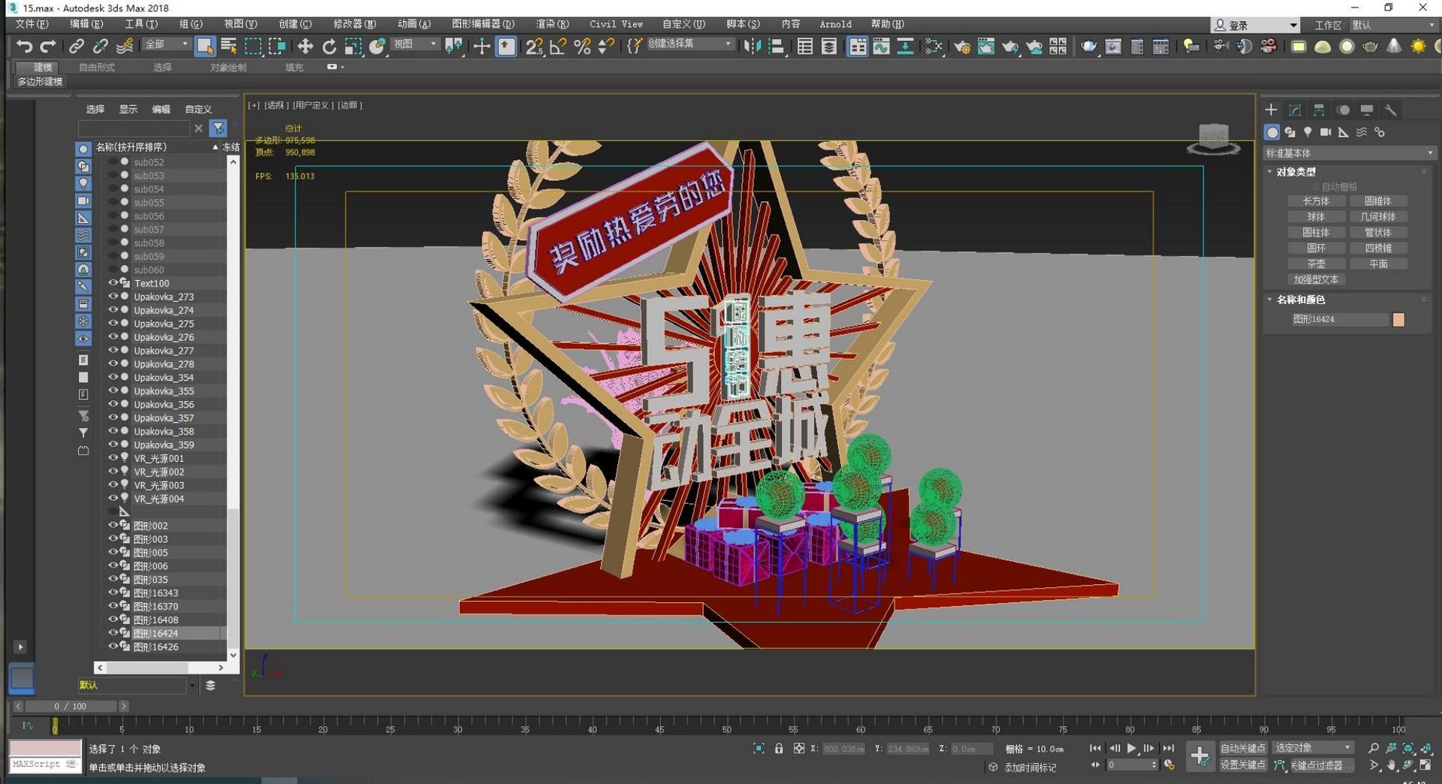Toggle visibility of Upakovka_354

click(x=113, y=377)
